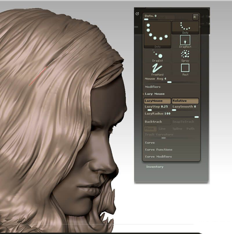Select the DragRect stroke type
232x234 pixels.
(185, 41)
